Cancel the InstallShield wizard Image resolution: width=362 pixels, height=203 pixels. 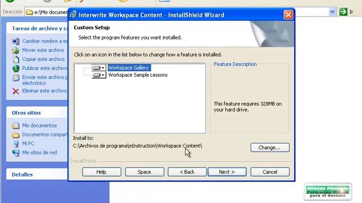tap(270, 172)
